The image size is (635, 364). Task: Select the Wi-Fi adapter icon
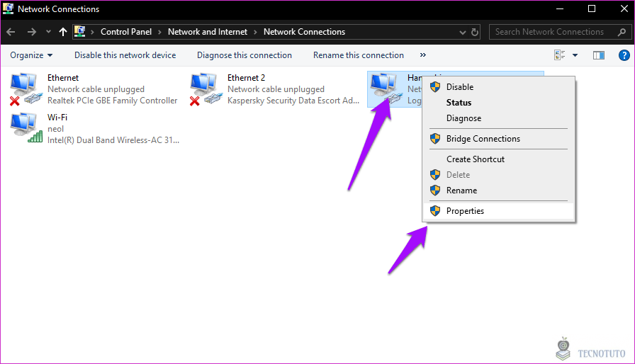click(x=26, y=127)
